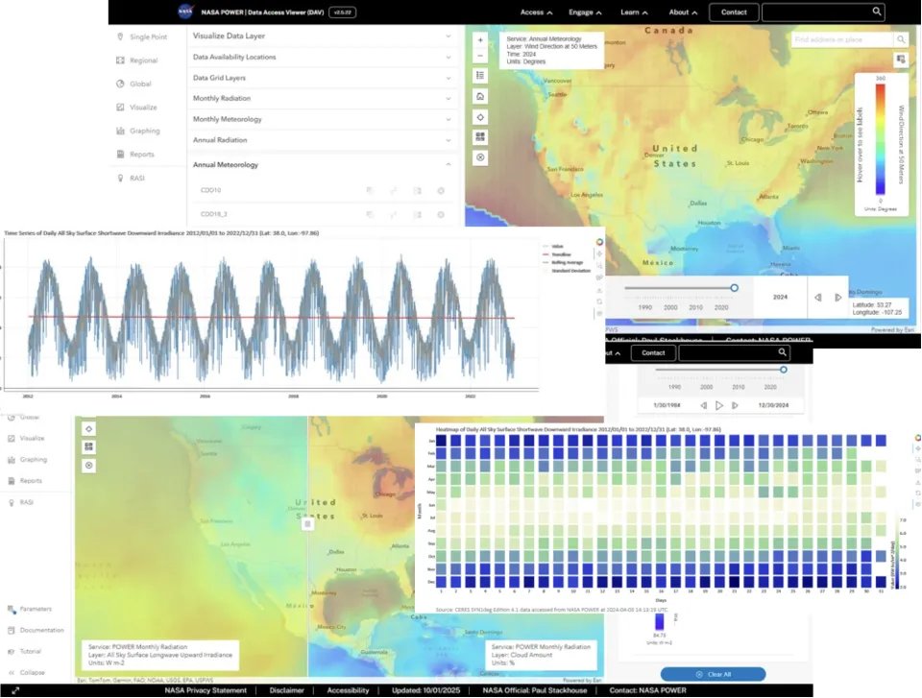Toggle the Value series in chart legend

pos(553,247)
